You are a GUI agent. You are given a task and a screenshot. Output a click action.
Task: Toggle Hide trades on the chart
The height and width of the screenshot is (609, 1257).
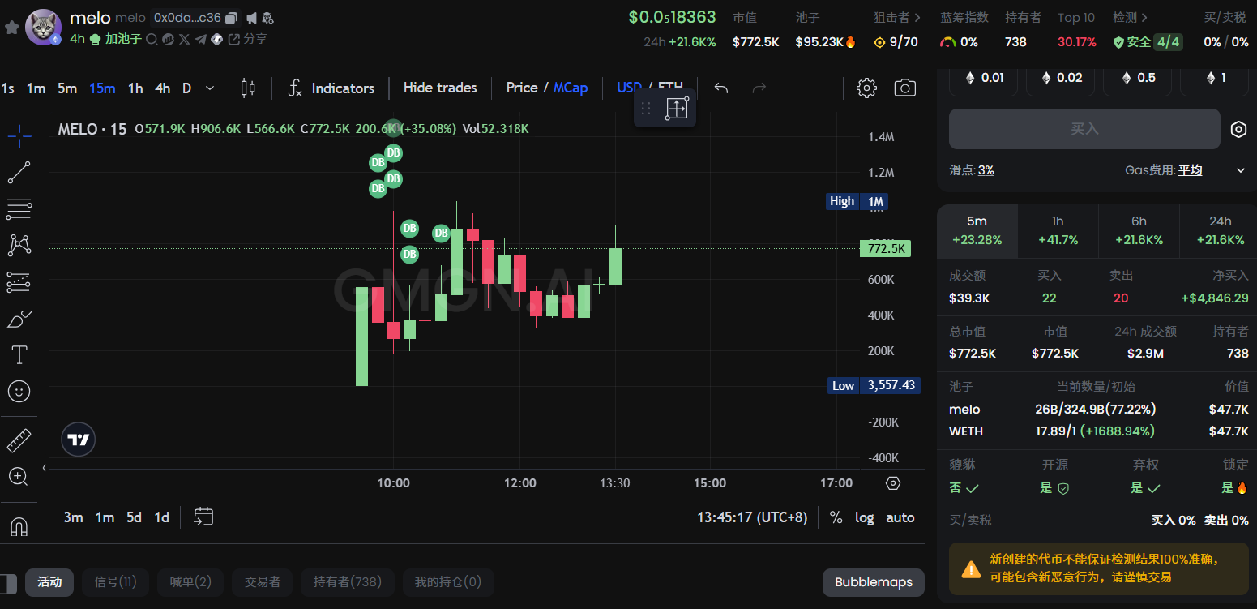440,88
